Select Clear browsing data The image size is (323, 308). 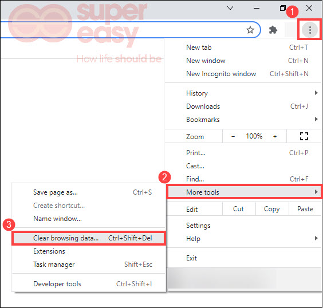89,238
